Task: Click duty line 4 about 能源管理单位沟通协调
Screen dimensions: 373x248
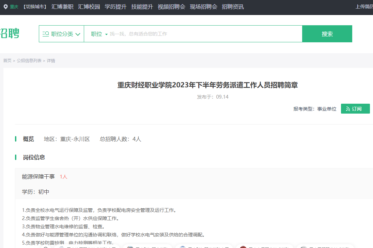Action: (x=113, y=235)
